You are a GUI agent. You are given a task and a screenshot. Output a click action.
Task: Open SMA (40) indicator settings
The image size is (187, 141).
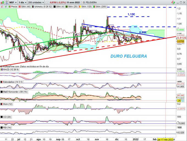tap(26, 7)
